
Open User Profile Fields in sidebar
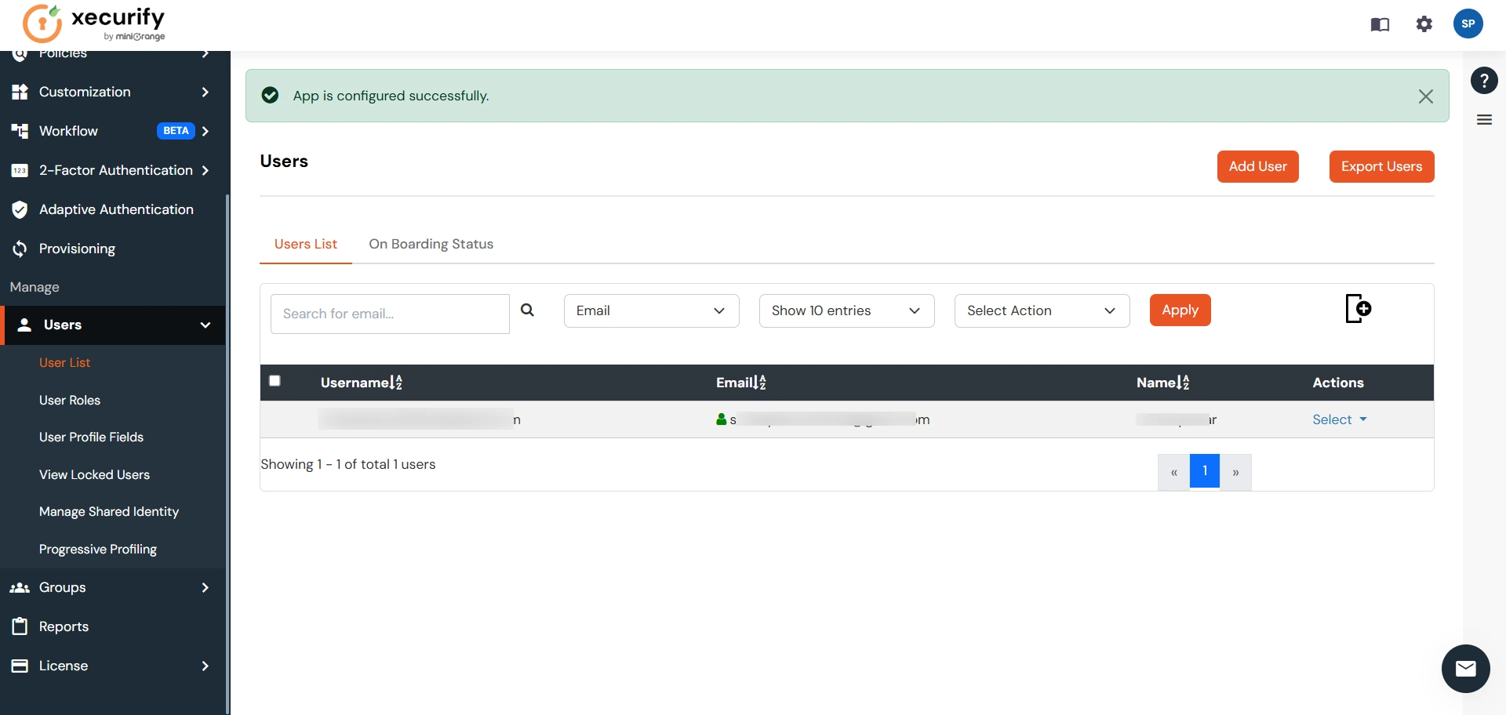(91, 437)
